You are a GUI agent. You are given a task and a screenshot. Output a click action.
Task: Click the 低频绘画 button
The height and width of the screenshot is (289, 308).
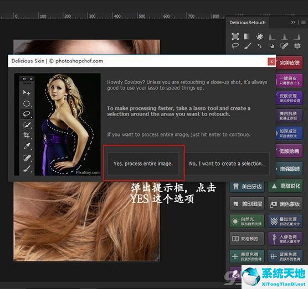pyautogui.click(x=289, y=151)
